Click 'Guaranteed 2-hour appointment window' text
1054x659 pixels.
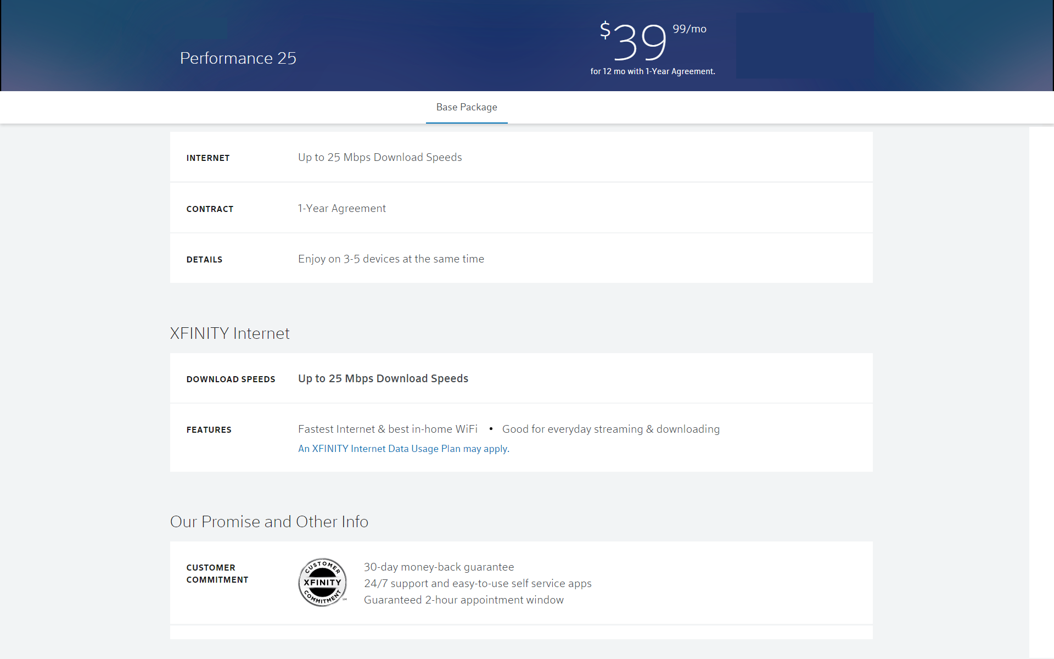[x=464, y=600]
